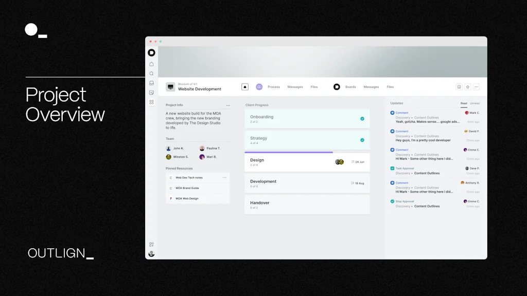Open options for Web Dev Tech notes

(224, 177)
